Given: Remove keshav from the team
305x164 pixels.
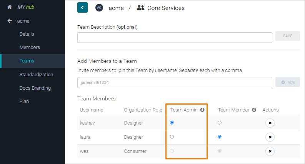Looking at the screenshot, I should 270,123.
